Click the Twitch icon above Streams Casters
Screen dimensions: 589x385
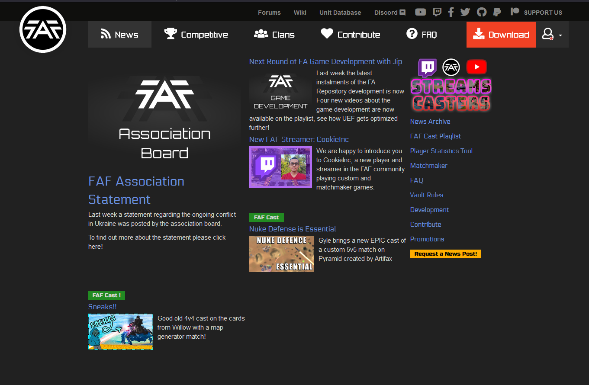coord(427,68)
